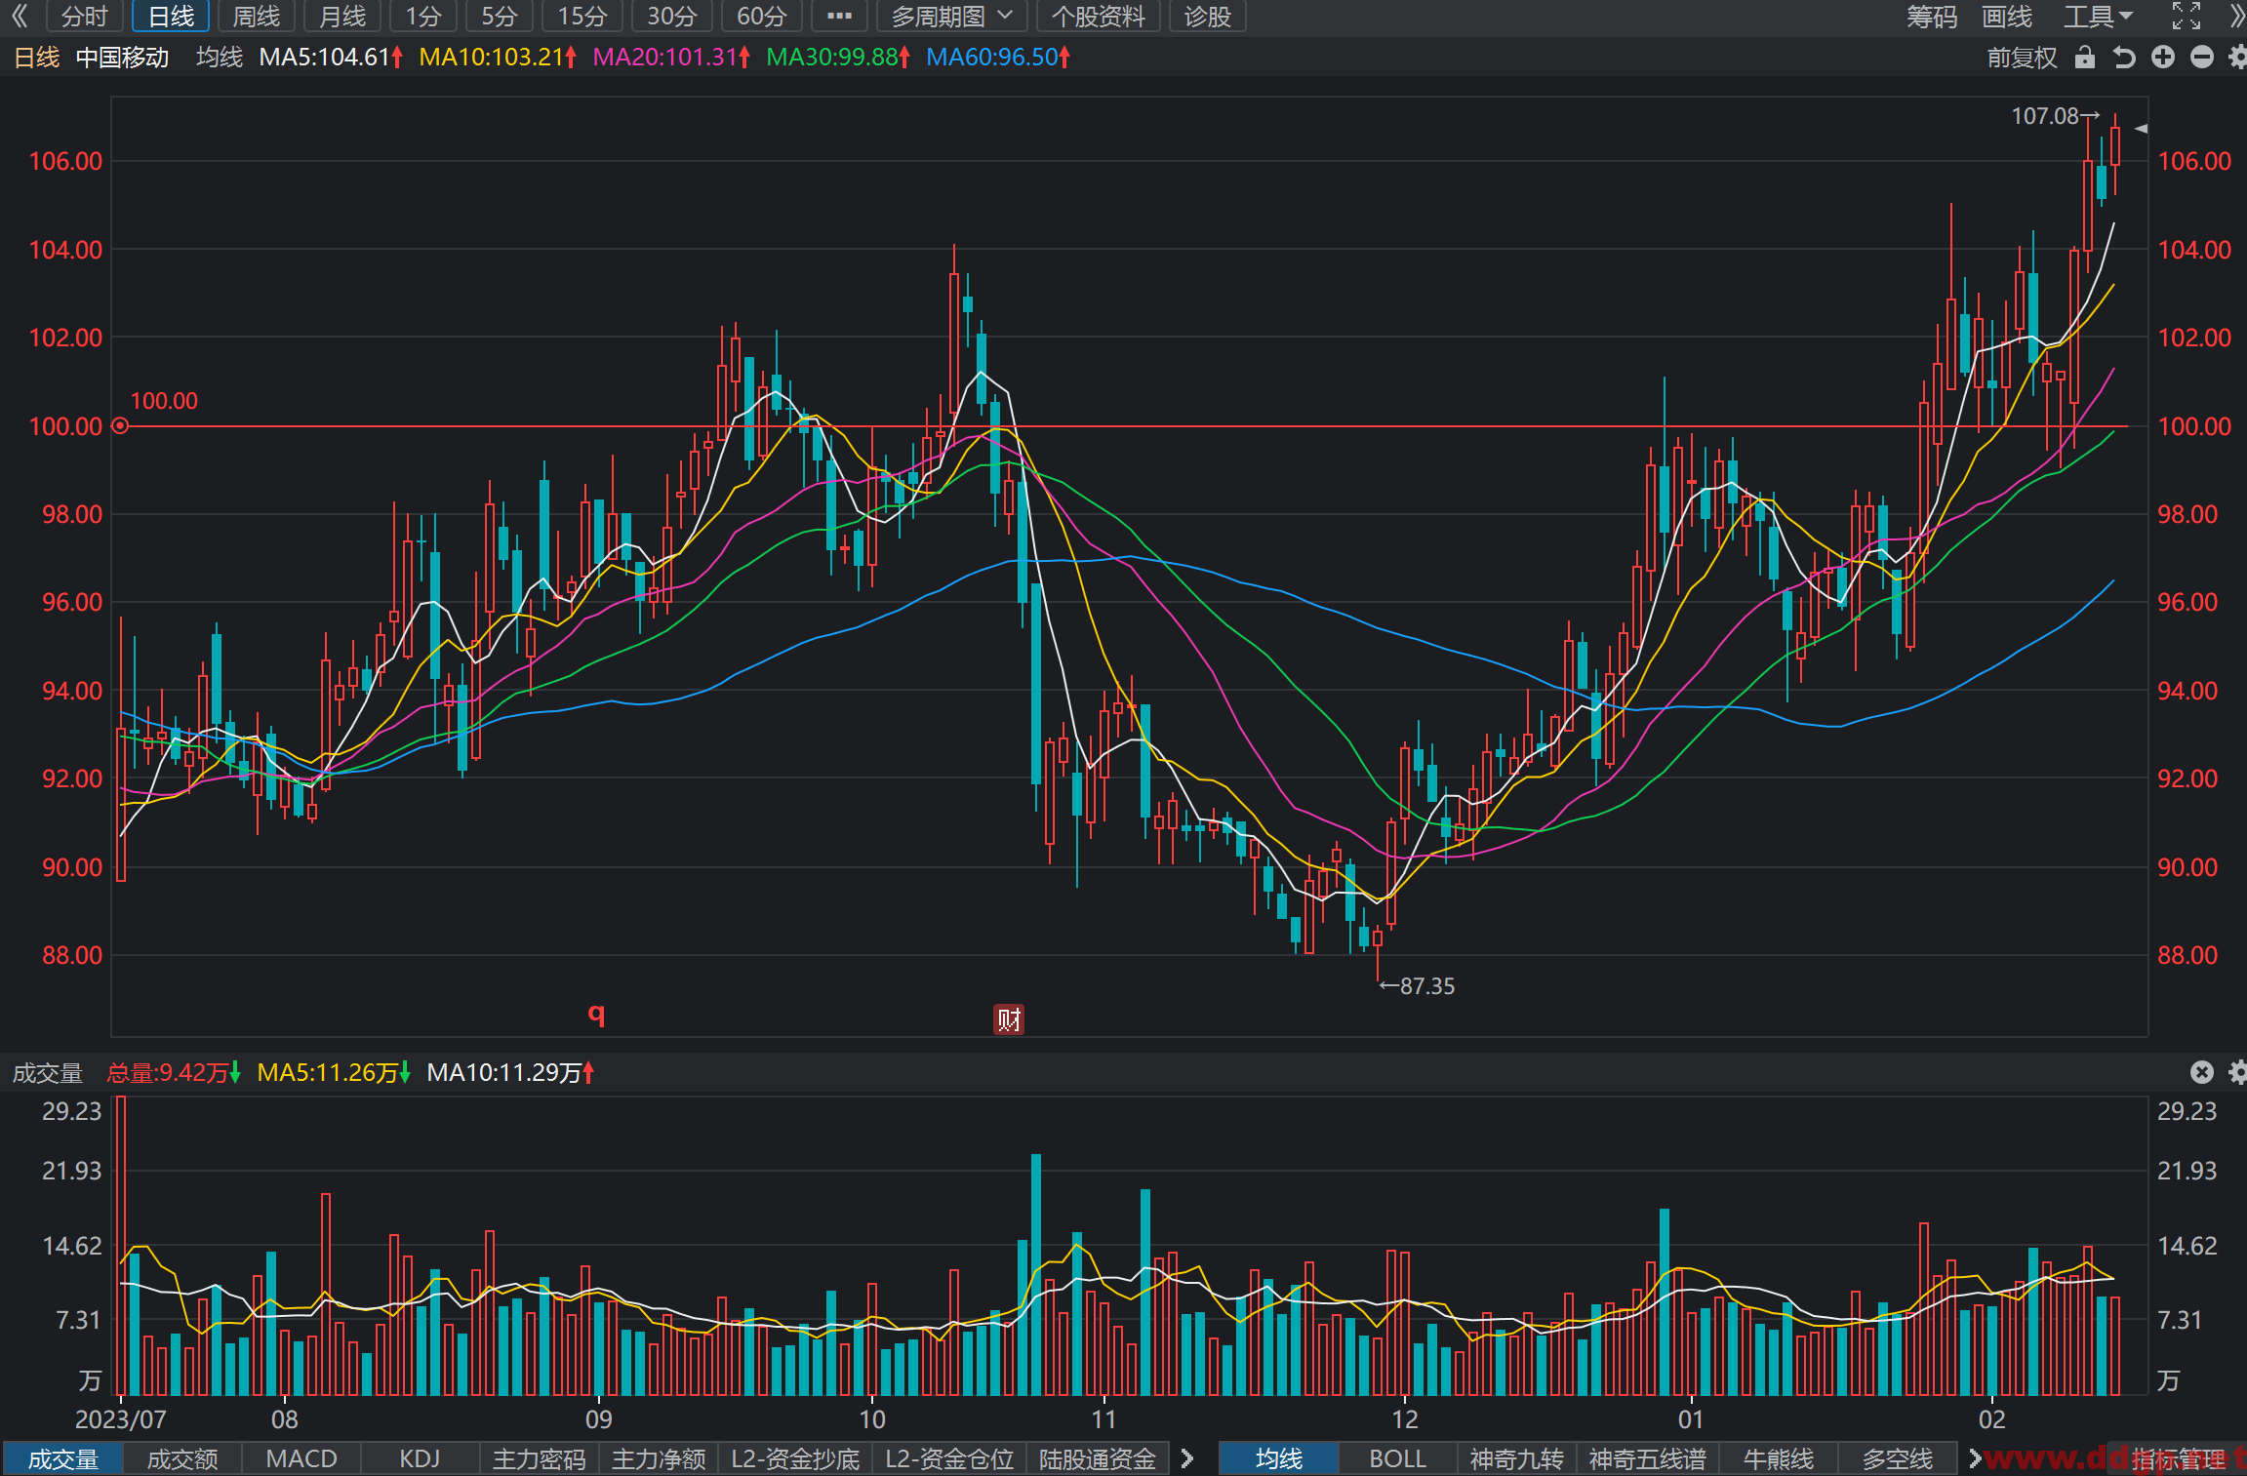Open the 筹码 chip distribution
This screenshot has height=1476, width=2247.
point(1932,16)
